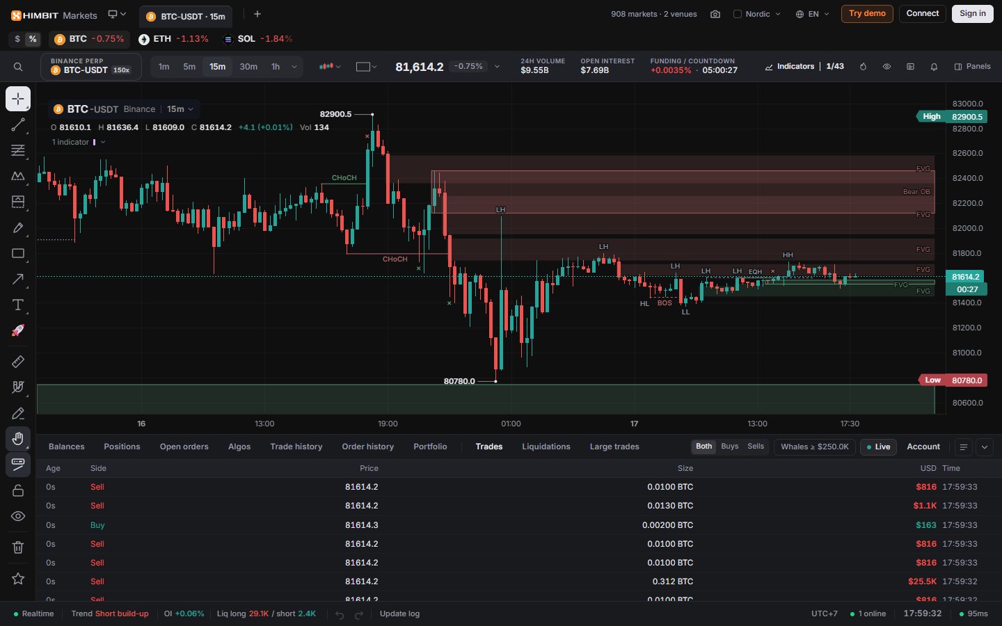Open the chart type candlestick dropdown
Viewport: 1002px width, 626px height.
coord(330,67)
